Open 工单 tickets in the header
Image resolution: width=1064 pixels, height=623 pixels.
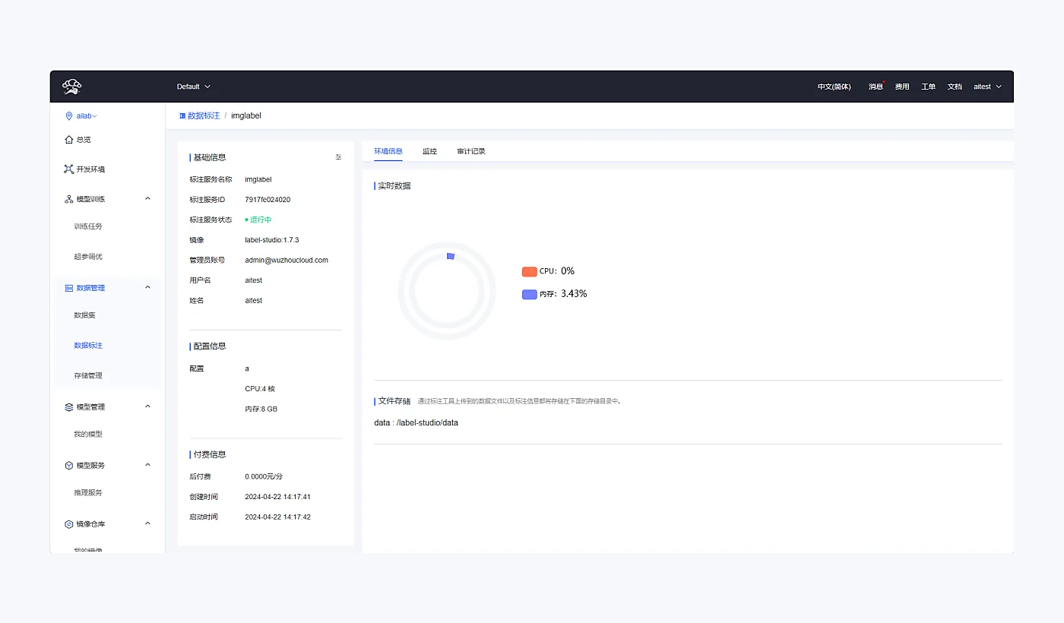[x=929, y=87]
